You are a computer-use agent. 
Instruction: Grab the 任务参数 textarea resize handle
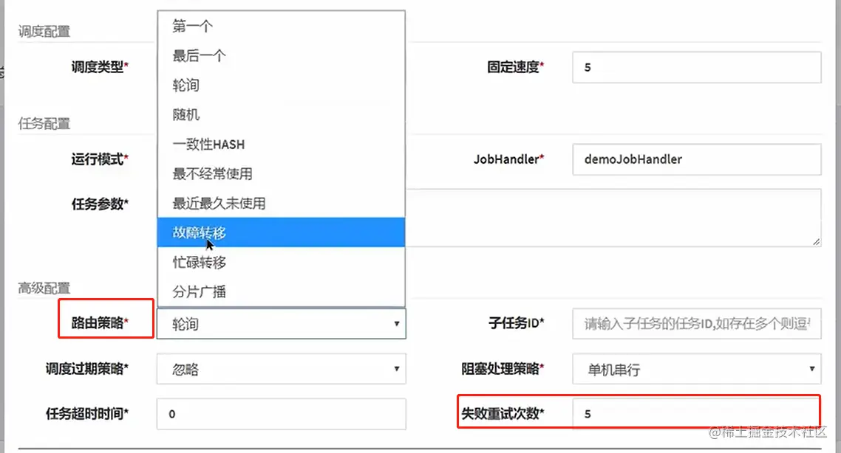pos(816,241)
